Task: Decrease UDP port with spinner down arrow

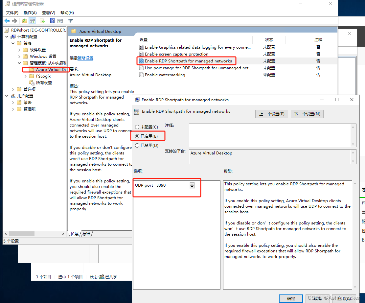Action: click(x=192, y=187)
